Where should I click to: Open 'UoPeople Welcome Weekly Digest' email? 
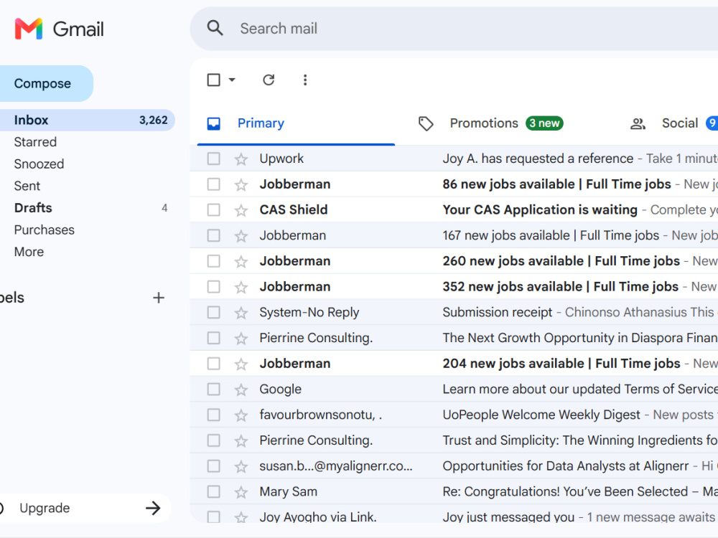pyautogui.click(x=541, y=415)
